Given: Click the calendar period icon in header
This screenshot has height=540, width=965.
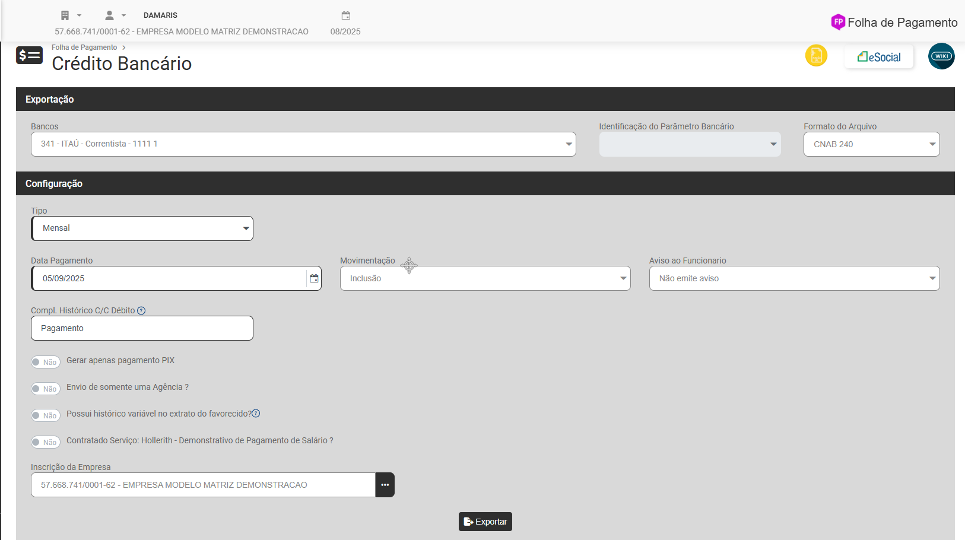Looking at the screenshot, I should (x=346, y=15).
